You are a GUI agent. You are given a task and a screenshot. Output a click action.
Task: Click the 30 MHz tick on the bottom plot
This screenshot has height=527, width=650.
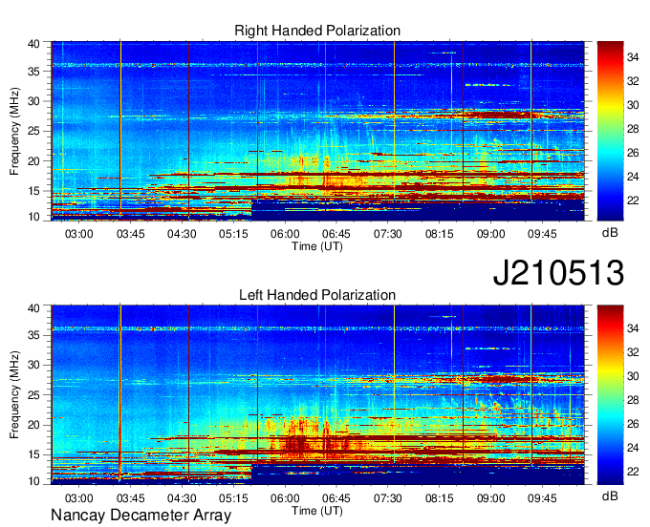(33, 365)
